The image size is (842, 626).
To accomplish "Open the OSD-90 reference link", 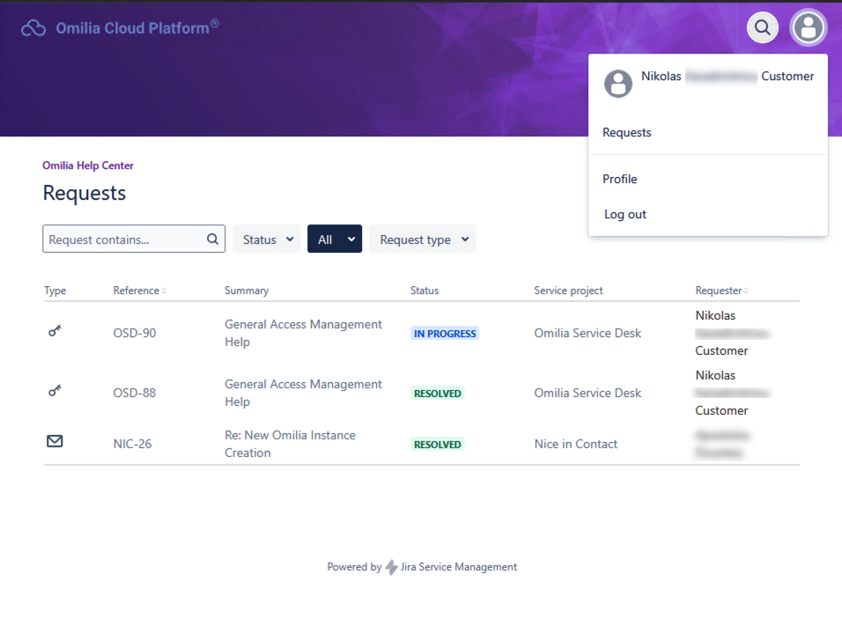I will 135,333.
